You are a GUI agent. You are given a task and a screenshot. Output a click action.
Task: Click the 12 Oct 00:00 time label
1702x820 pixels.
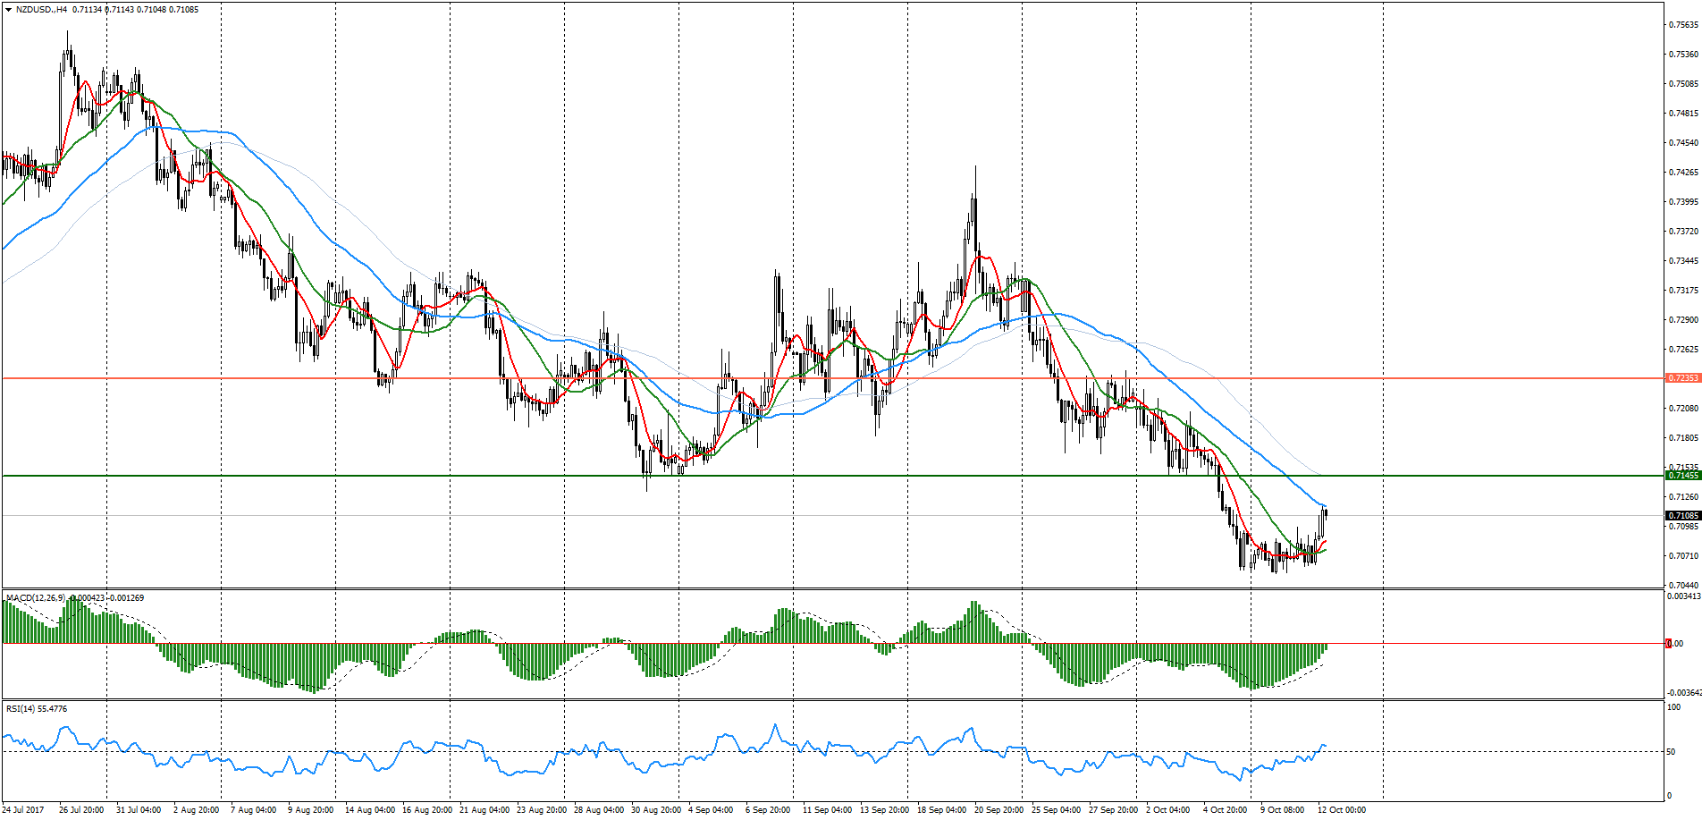(x=1342, y=810)
